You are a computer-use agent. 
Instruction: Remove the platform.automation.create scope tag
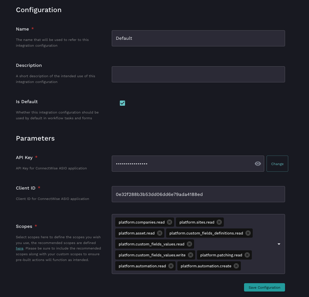tap(236, 266)
